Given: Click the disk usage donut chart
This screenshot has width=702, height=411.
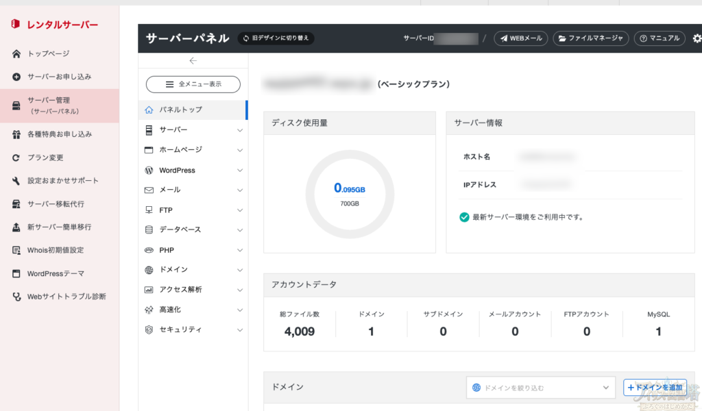Looking at the screenshot, I should pyautogui.click(x=350, y=194).
